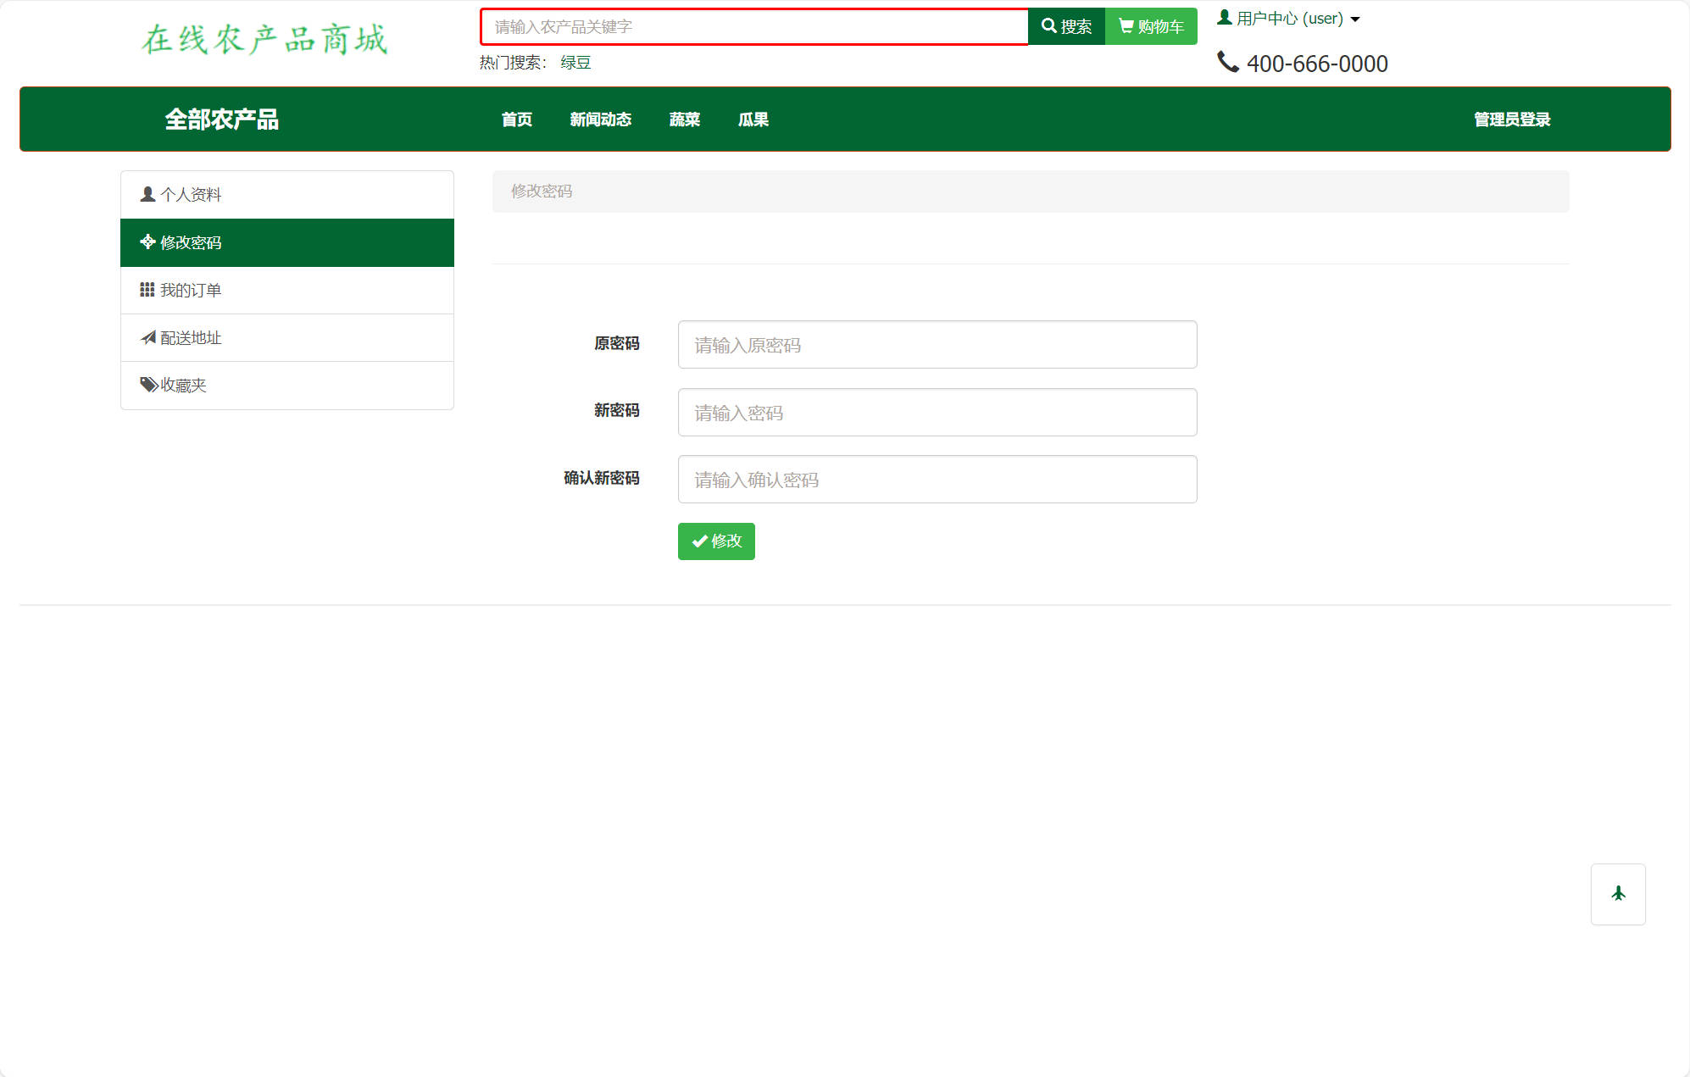Click the grid icon next to 我的订单
This screenshot has height=1077, width=1690.
tap(146, 289)
